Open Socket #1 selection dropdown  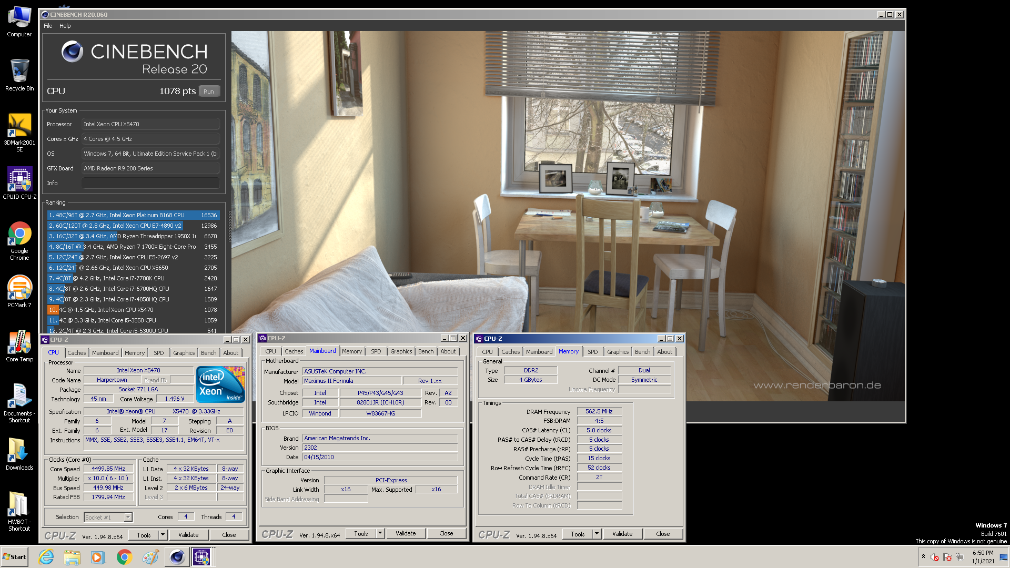click(x=128, y=518)
